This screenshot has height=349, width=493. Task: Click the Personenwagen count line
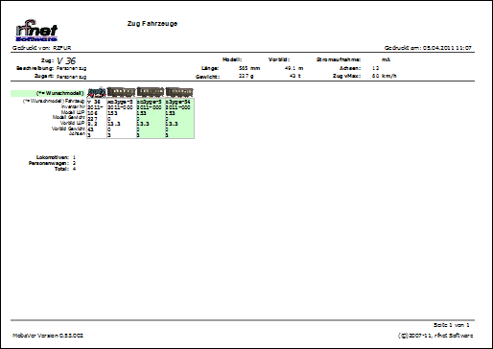click(x=52, y=163)
